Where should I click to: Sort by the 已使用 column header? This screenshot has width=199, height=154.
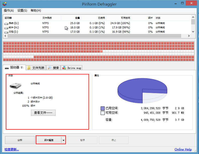pos(94,18)
